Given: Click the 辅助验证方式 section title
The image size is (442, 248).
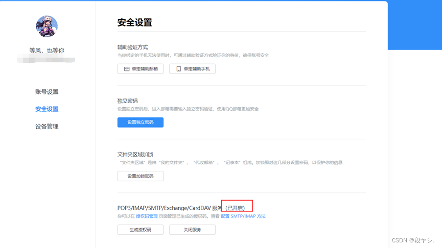Looking at the screenshot, I should (132, 47).
